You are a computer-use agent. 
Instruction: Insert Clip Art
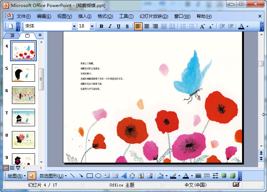[141, 176]
